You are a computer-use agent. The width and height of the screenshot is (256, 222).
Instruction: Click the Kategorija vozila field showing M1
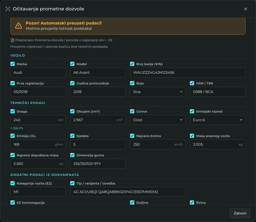38,192
